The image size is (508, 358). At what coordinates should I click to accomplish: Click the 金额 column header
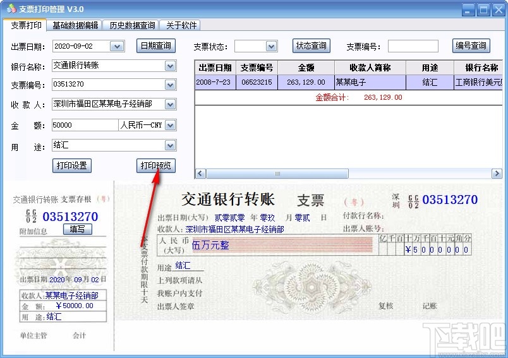coord(306,68)
